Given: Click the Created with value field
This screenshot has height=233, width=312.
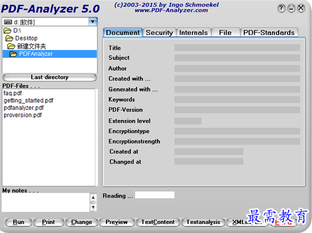Looking at the screenshot, I should tap(237, 79).
